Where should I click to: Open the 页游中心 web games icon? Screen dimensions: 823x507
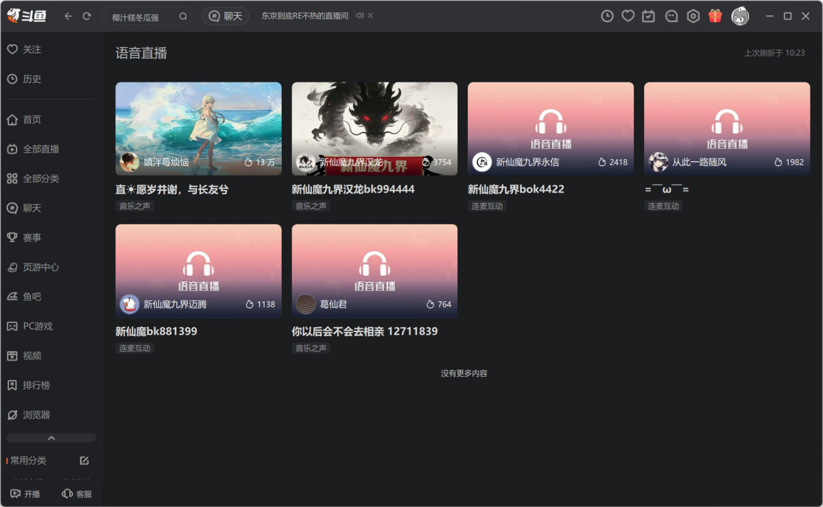[x=12, y=267]
